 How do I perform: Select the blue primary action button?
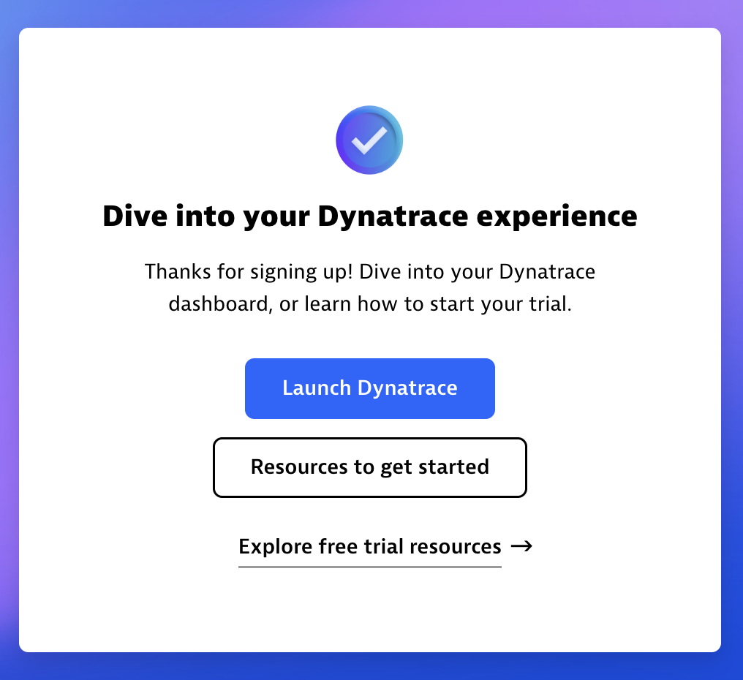[x=369, y=388]
